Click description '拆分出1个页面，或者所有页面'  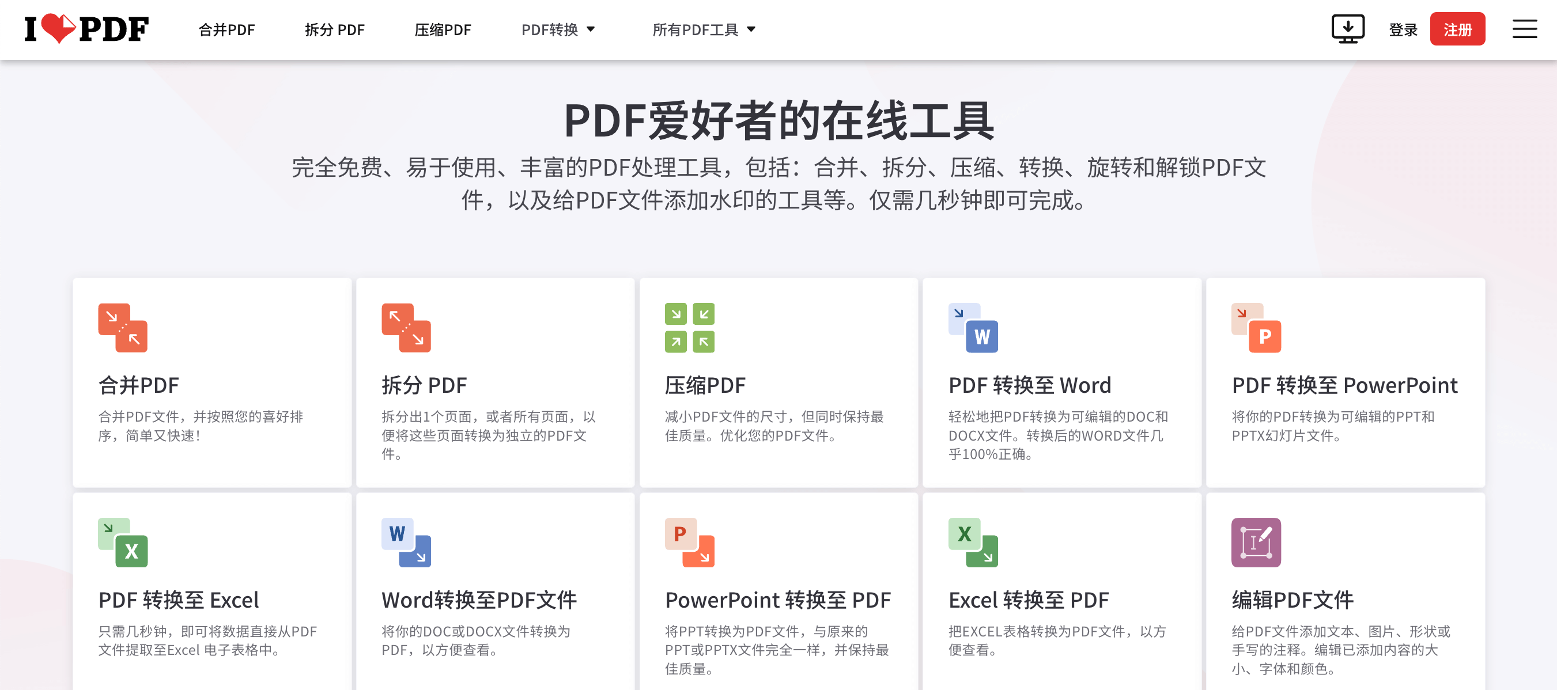point(489,435)
